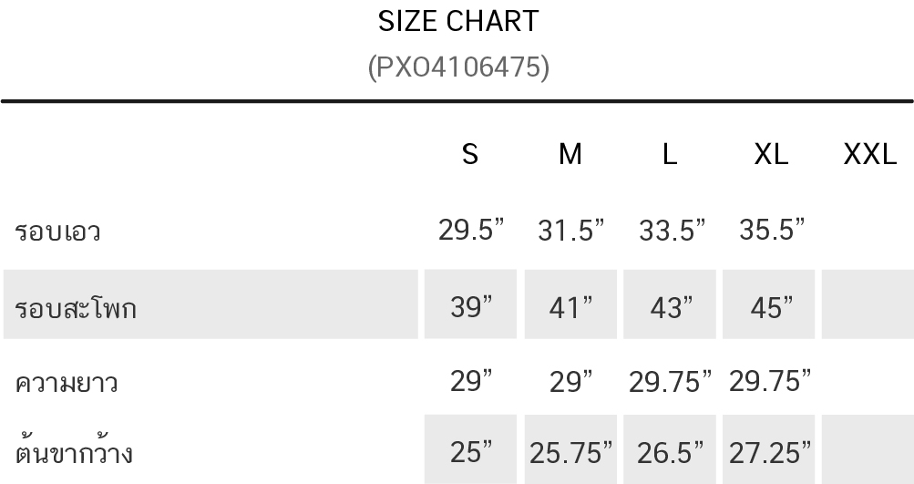Click the 39" hip cell for S
Viewport: 914px width, 484px height.
(x=470, y=304)
